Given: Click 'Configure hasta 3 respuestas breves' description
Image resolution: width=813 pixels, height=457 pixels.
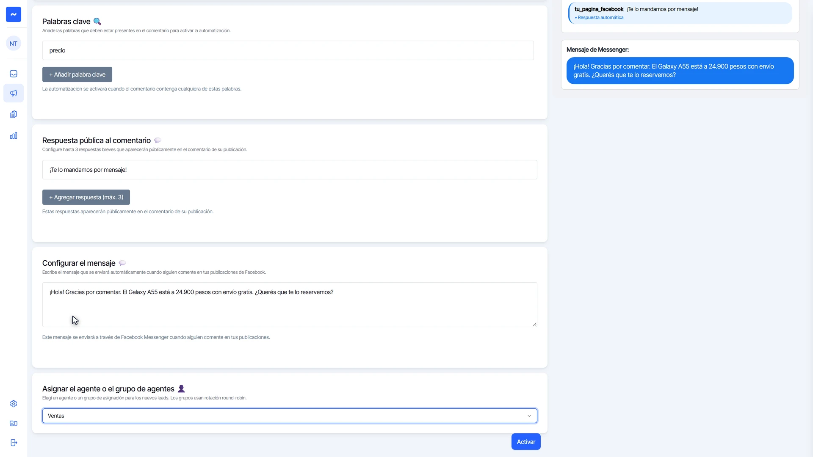Looking at the screenshot, I should pos(145,150).
